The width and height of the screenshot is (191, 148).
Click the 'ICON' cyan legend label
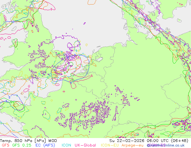click(x=66, y=145)
